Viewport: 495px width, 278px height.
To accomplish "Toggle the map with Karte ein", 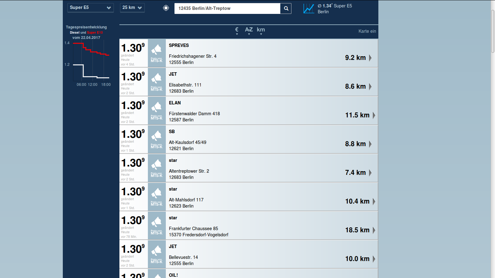I will coord(367,31).
